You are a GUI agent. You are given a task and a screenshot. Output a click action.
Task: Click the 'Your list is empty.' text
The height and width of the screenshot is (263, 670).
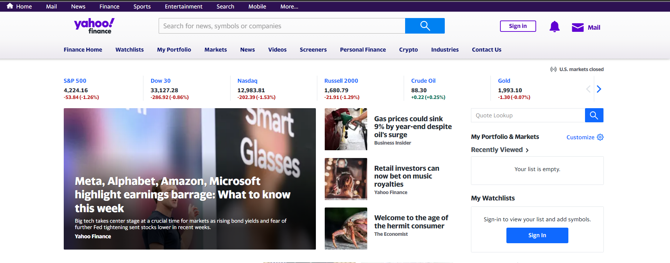click(x=537, y=169)
